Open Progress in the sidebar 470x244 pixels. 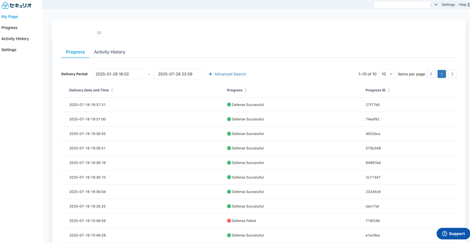(x=9, y=28)
